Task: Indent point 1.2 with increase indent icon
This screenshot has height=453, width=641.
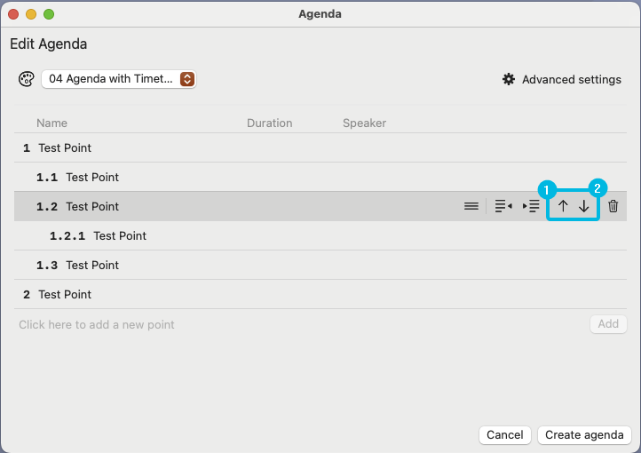Action: [531, 206]
